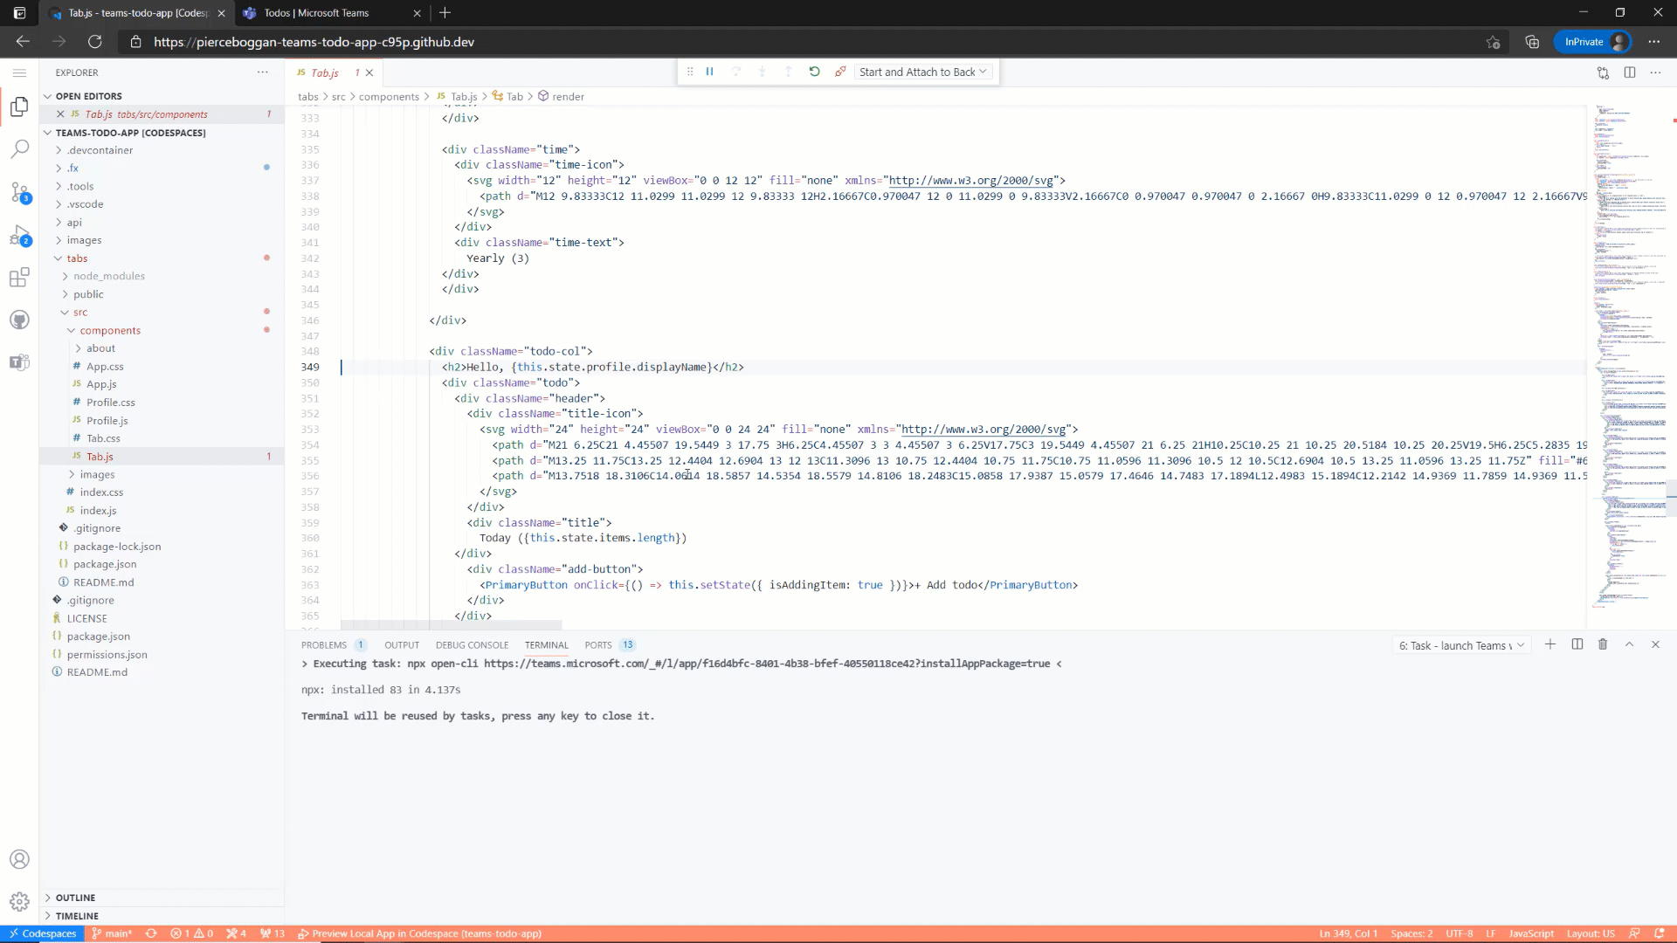The height and width of the screenshot is (943, 1677).
Task: Open terminal selector Task - launch Teams dropdown
Action: [x=1461, y=645]
